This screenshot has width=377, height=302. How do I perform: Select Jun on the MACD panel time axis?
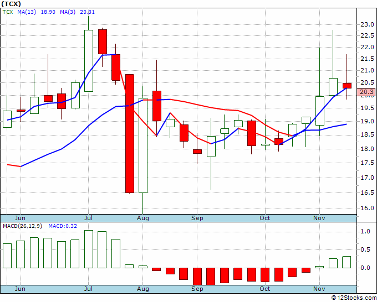20,289
